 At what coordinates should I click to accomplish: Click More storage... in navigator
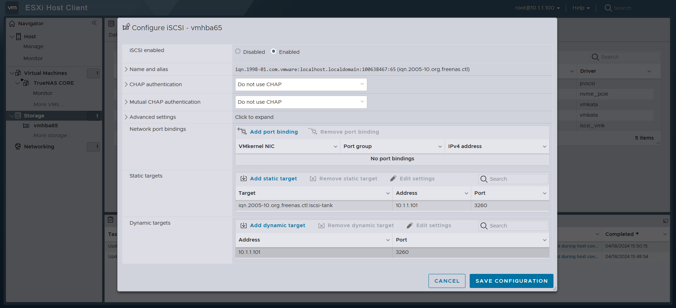click(x=52, y=135)
